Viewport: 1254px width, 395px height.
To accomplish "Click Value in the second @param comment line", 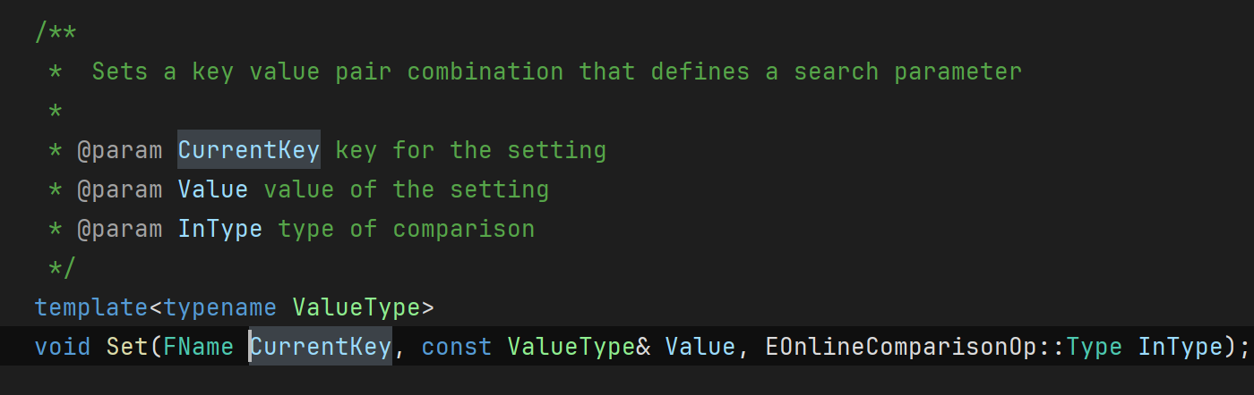I will 213,189.
